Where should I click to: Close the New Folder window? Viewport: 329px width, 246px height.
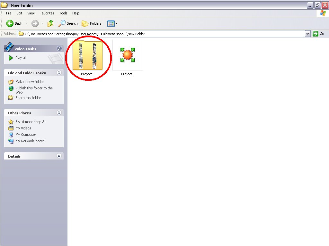325,5
